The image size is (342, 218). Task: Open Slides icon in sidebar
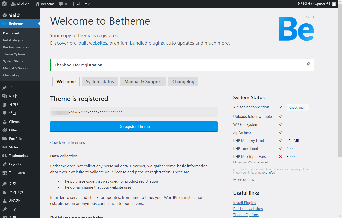coord(4,147)
